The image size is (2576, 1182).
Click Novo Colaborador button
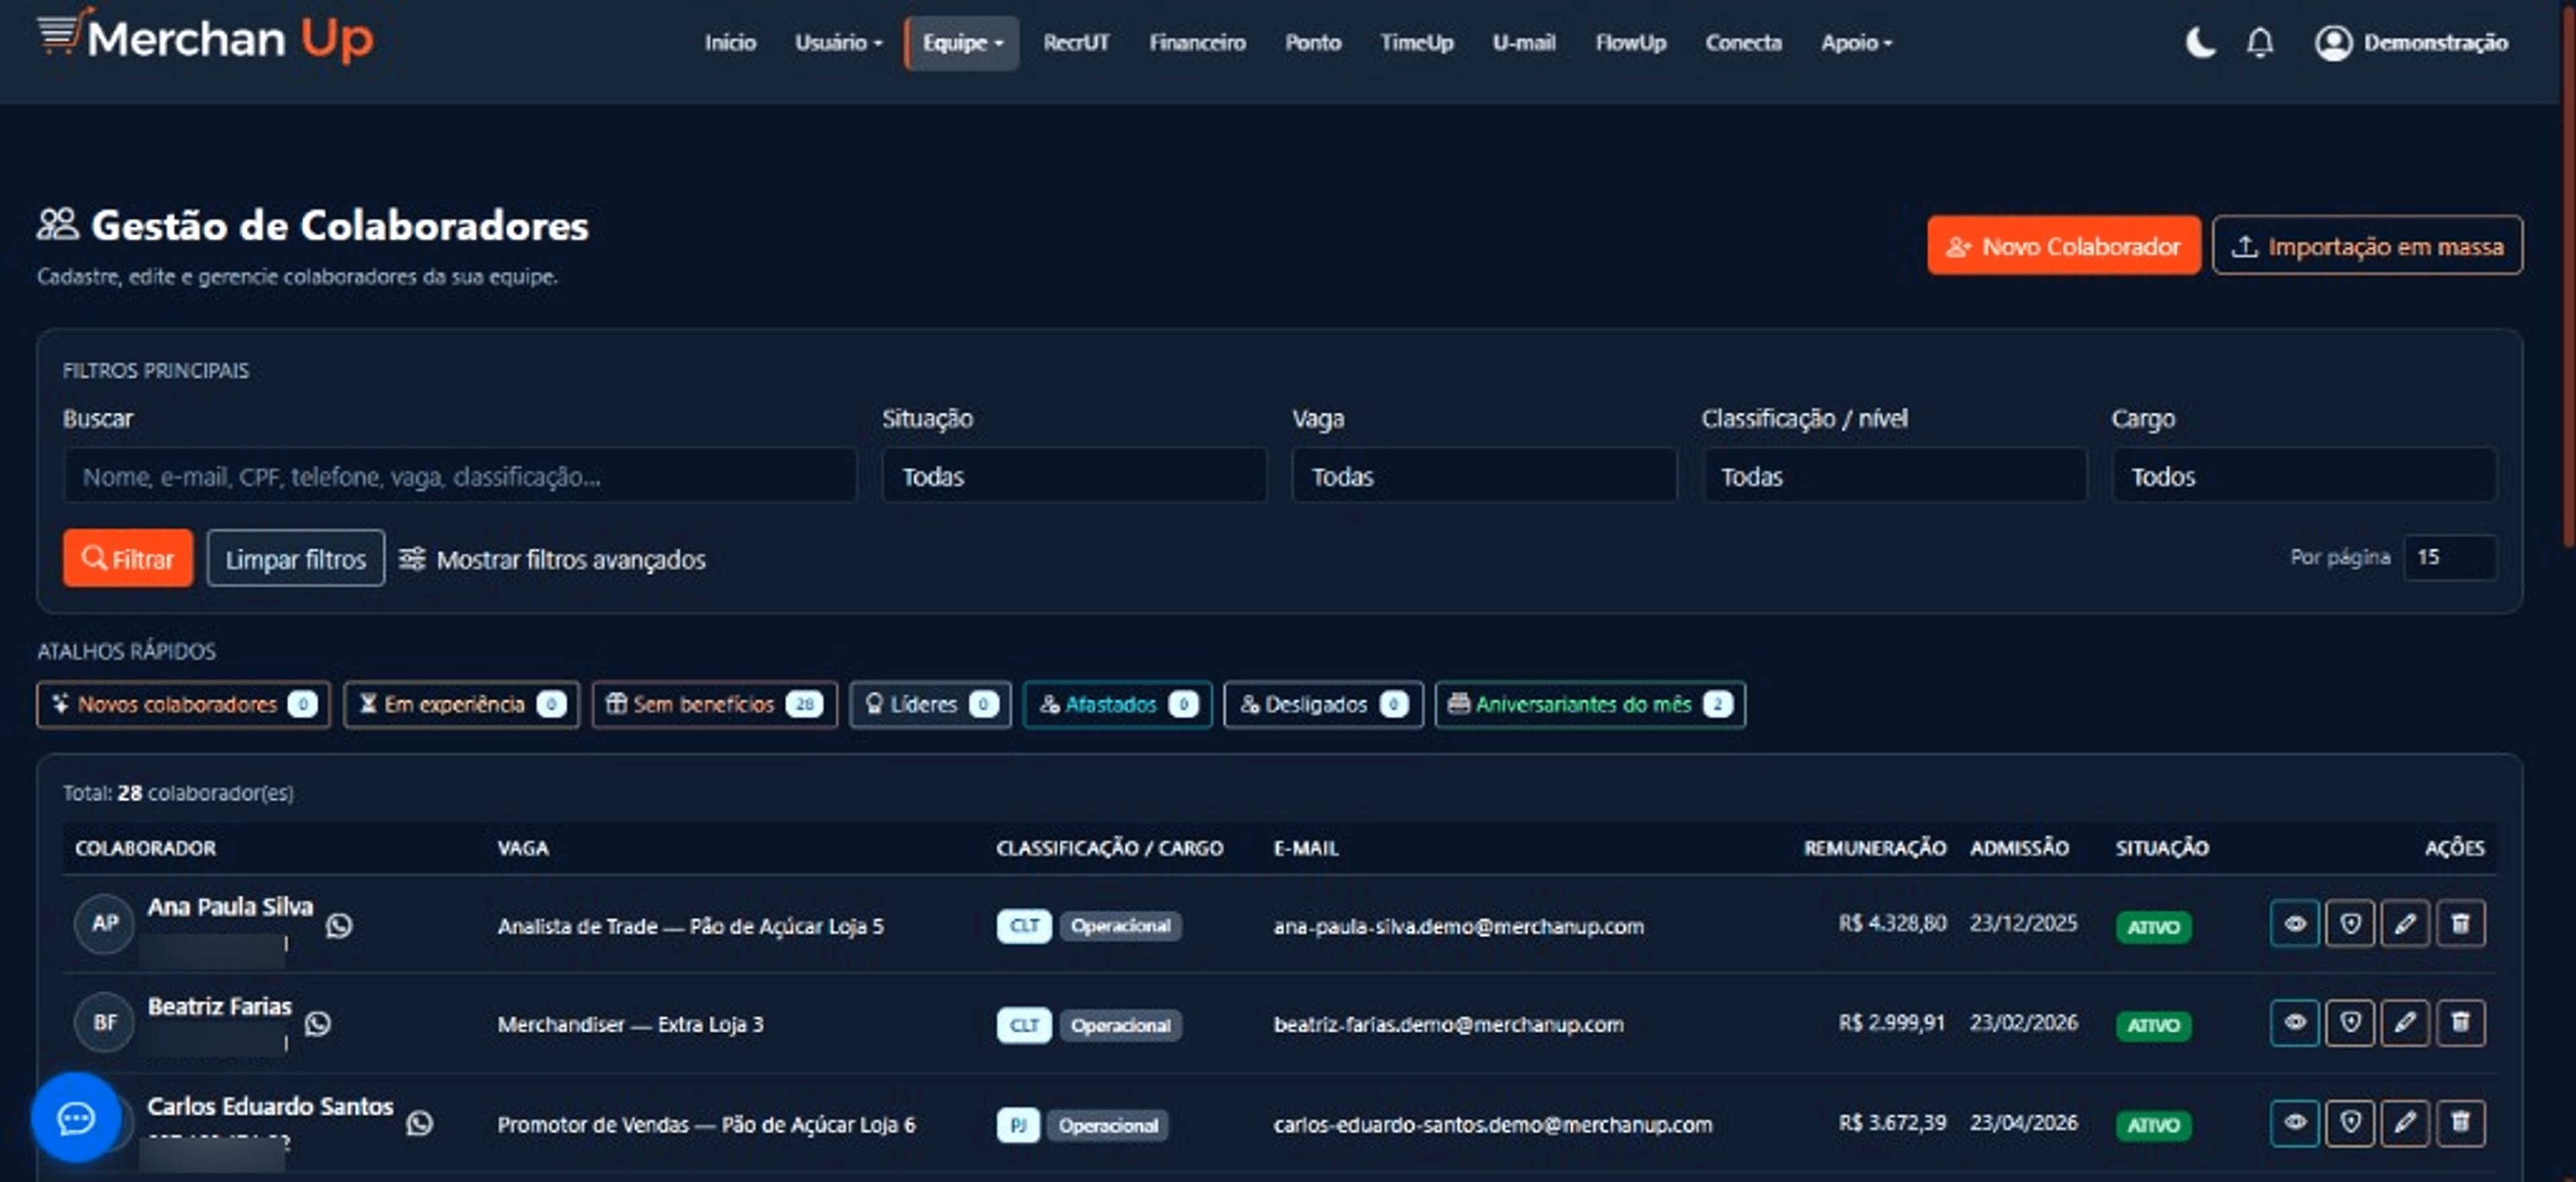pyautogui.click(x=2064, y=245)
